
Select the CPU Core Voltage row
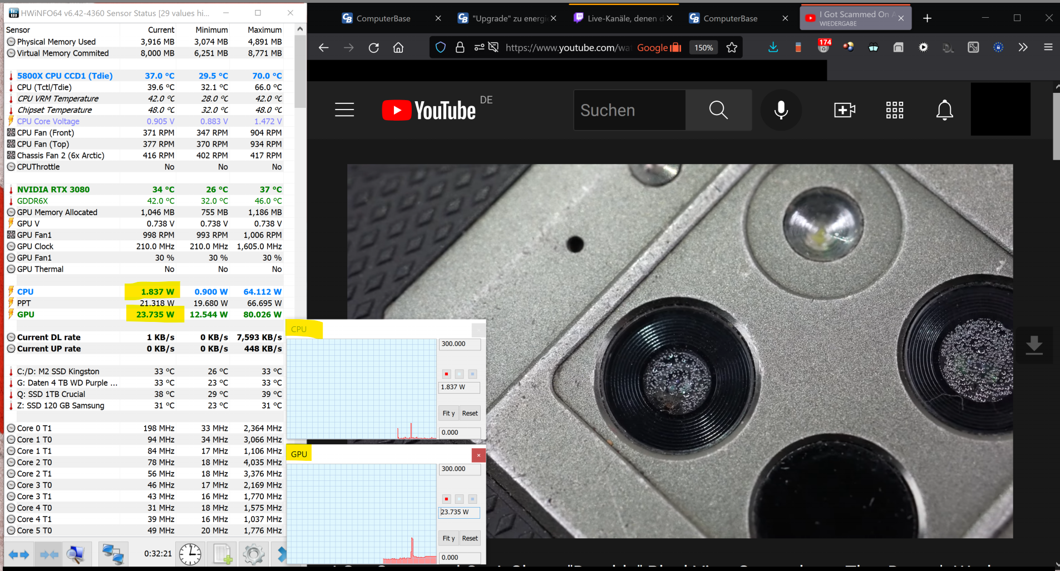point(145,121)
